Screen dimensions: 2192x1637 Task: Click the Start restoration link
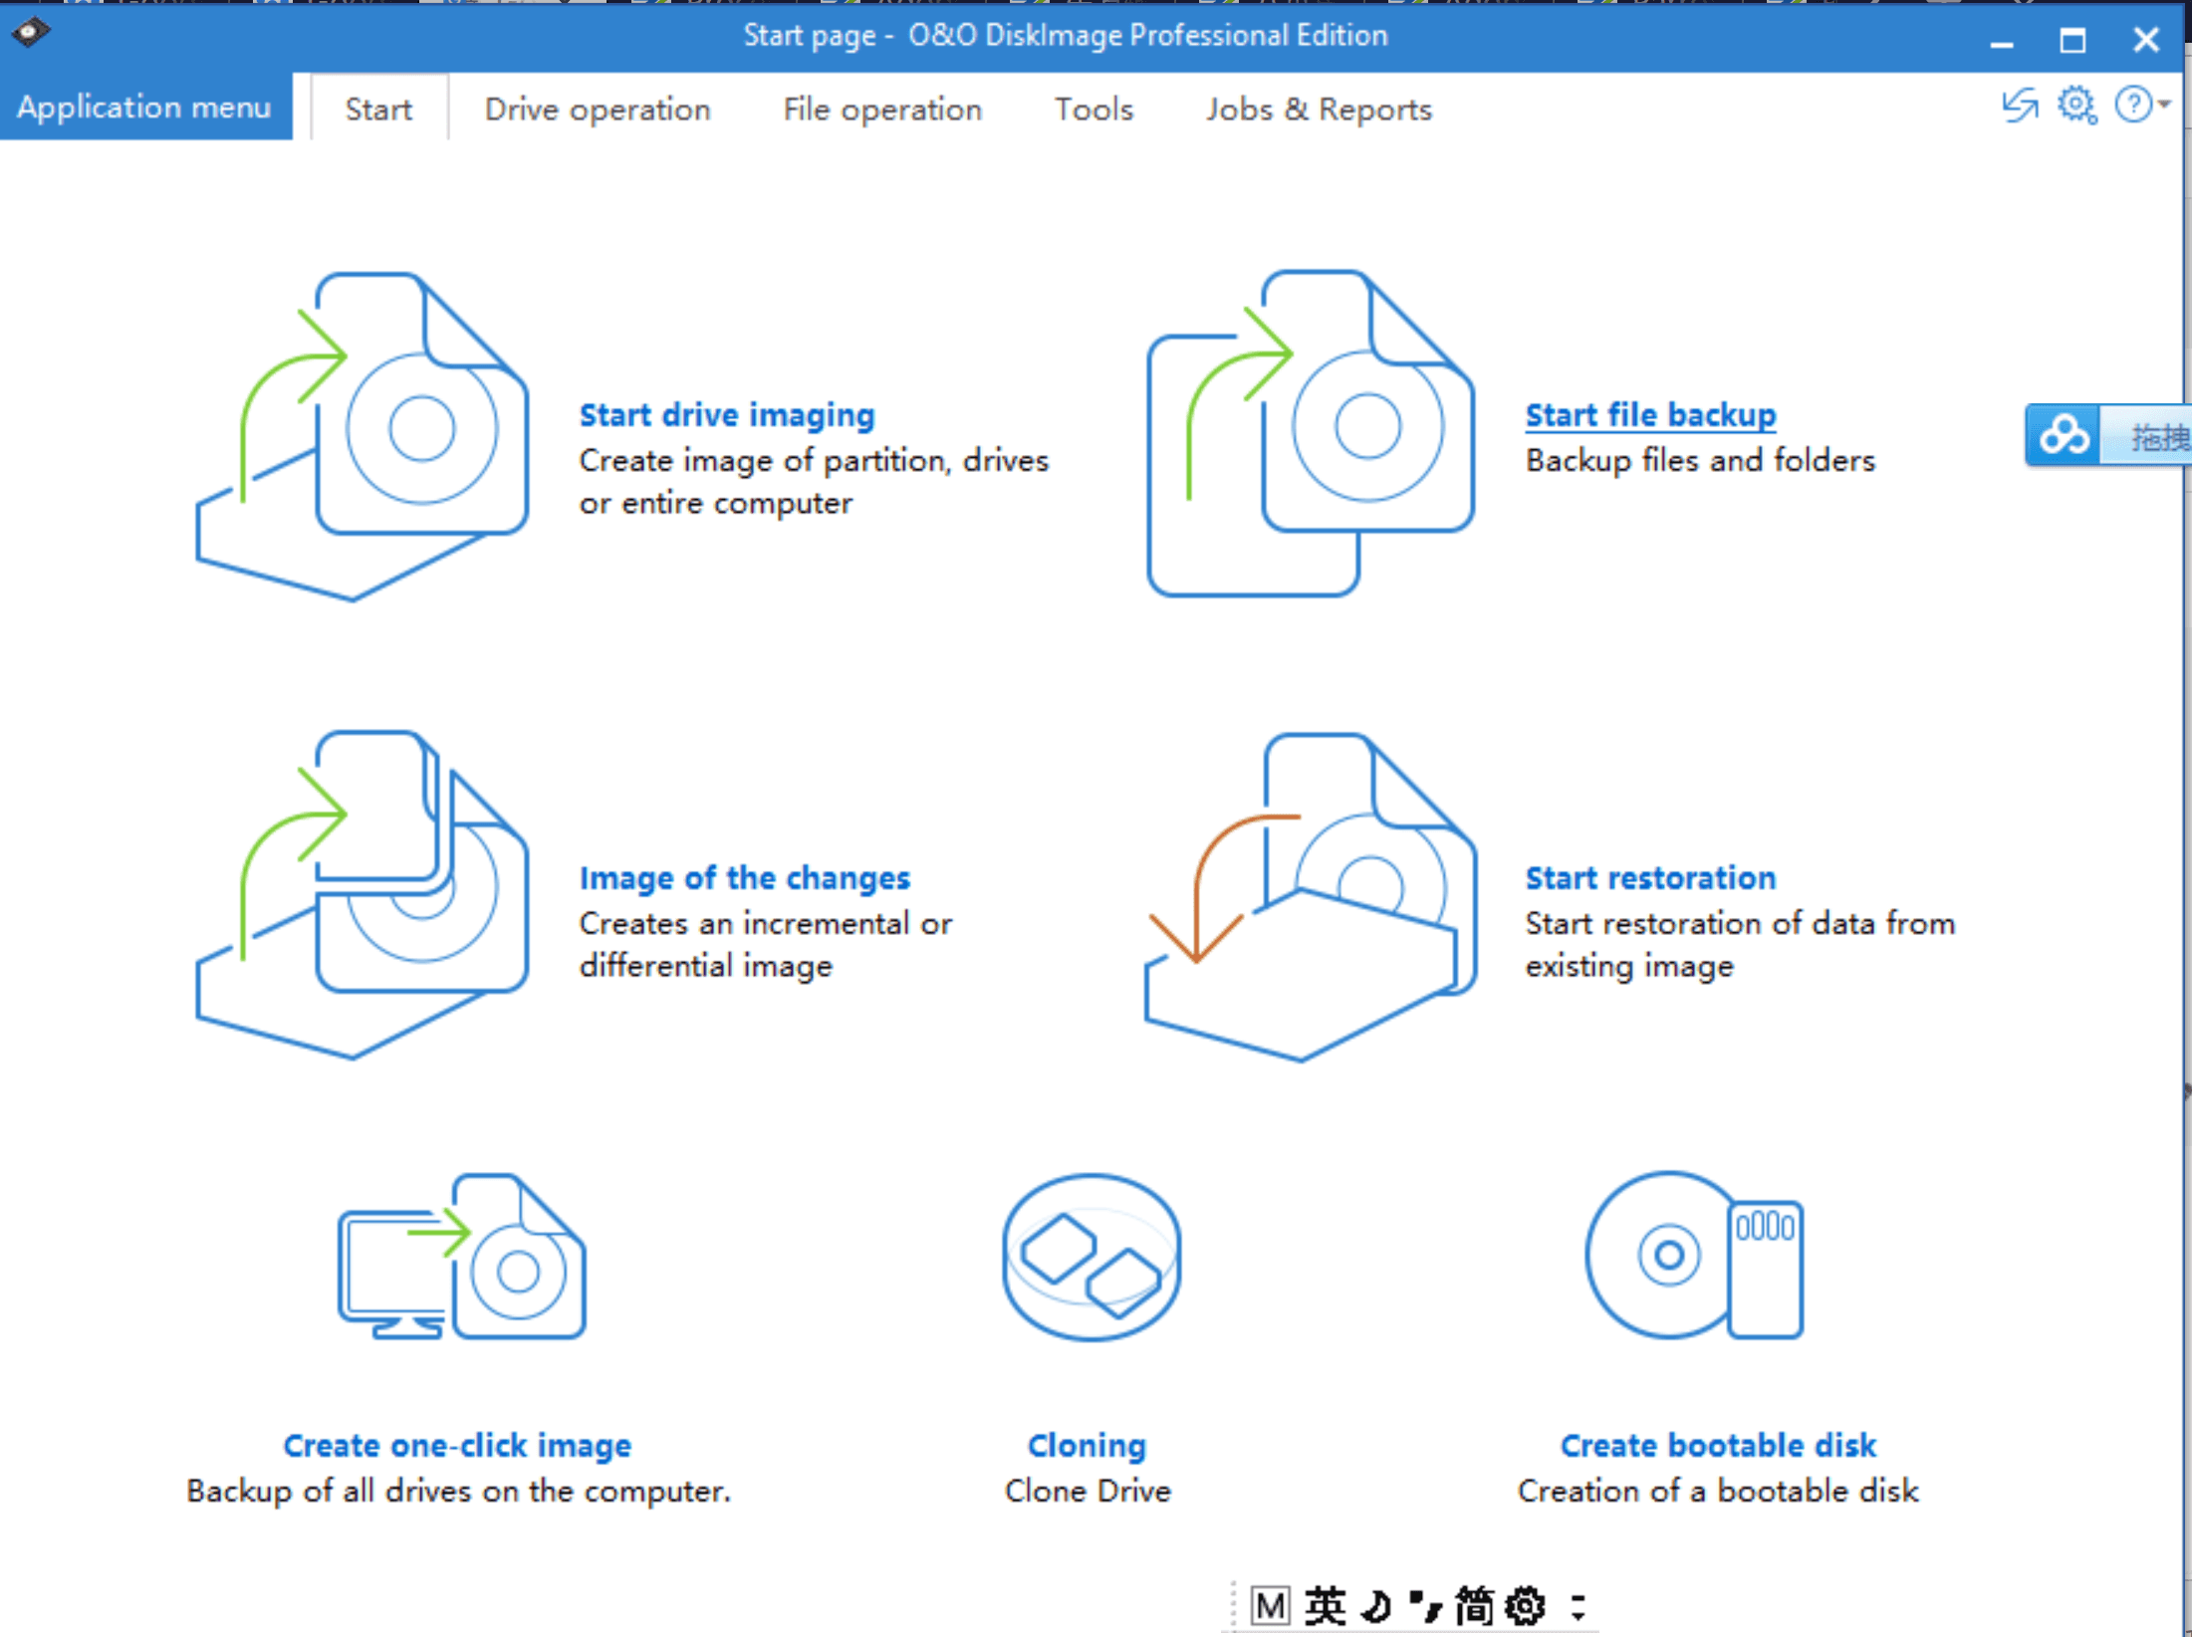[x=1650, y=877]
